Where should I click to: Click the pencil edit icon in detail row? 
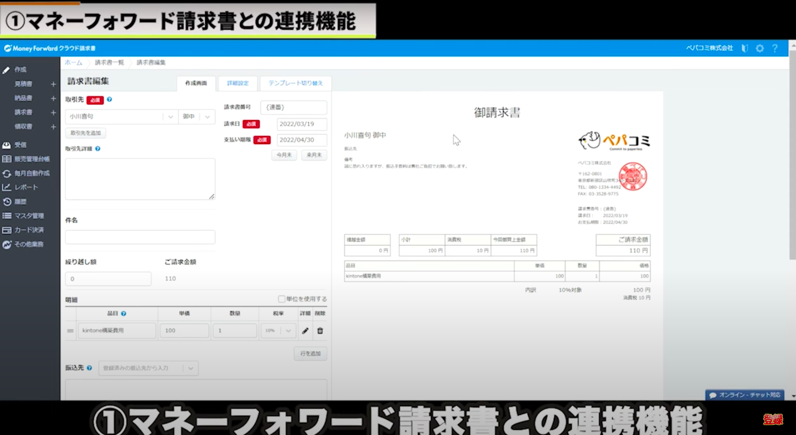point(305,331)
